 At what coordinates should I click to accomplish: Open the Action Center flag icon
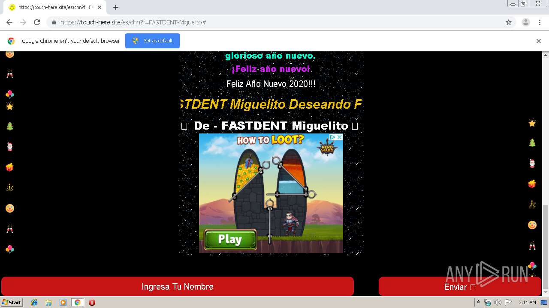pyautogui.click(x=508, y=302)
